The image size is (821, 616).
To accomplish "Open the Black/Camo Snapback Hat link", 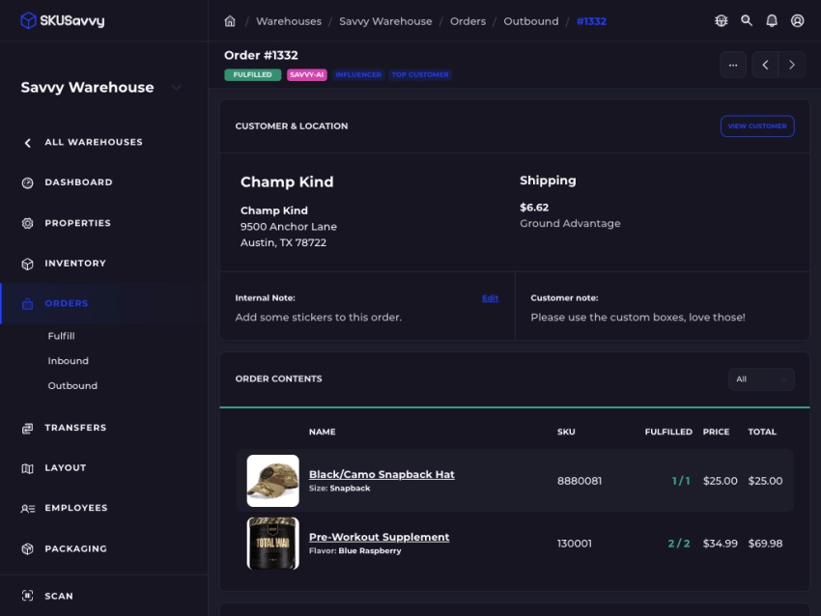I will (381, 474).
